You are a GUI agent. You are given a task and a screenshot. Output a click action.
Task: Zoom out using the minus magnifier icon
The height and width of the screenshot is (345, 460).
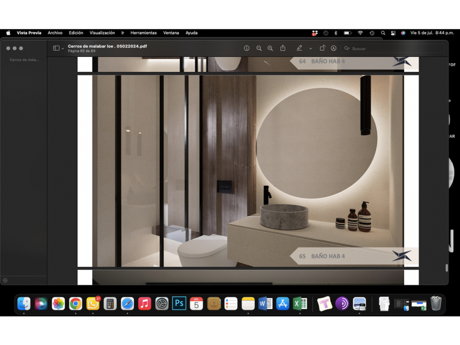click(x=259, y=48)
